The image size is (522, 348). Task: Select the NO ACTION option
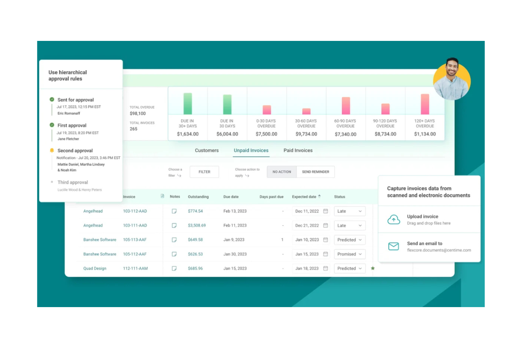point(281,172)
